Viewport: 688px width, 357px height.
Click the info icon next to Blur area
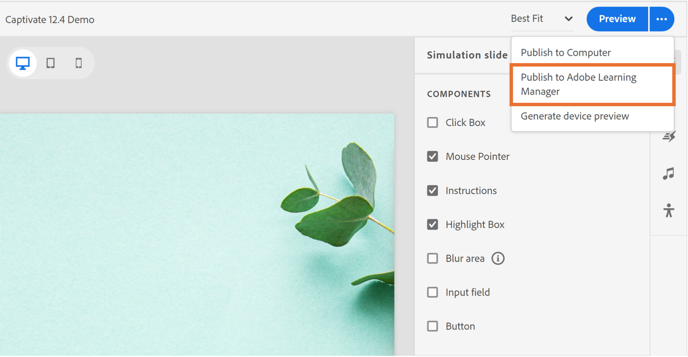(x=498, y=258)
